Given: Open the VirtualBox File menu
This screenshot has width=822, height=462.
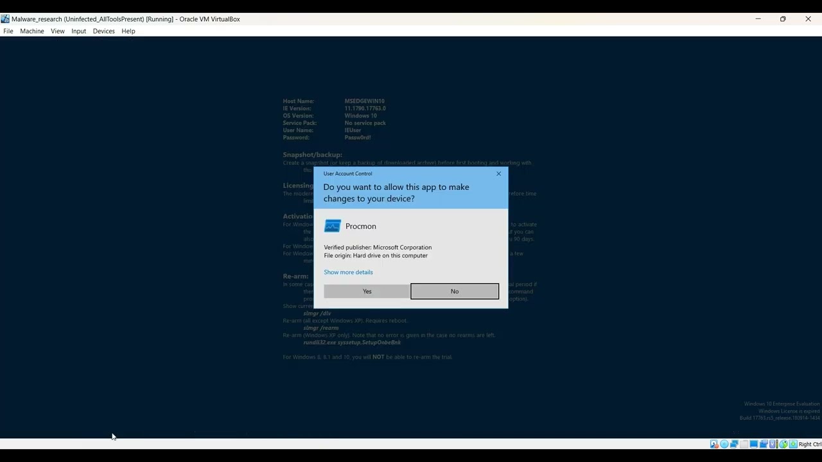Looking at the screenshot, I should (x=8, y=31).
